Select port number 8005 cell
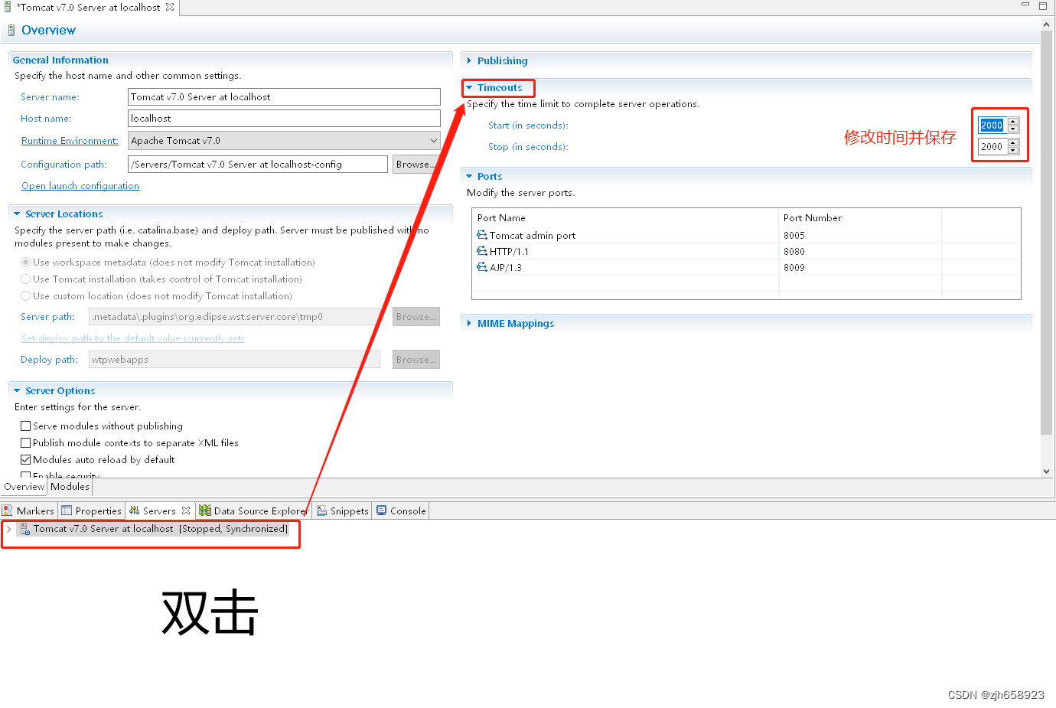 click(859, 236)
